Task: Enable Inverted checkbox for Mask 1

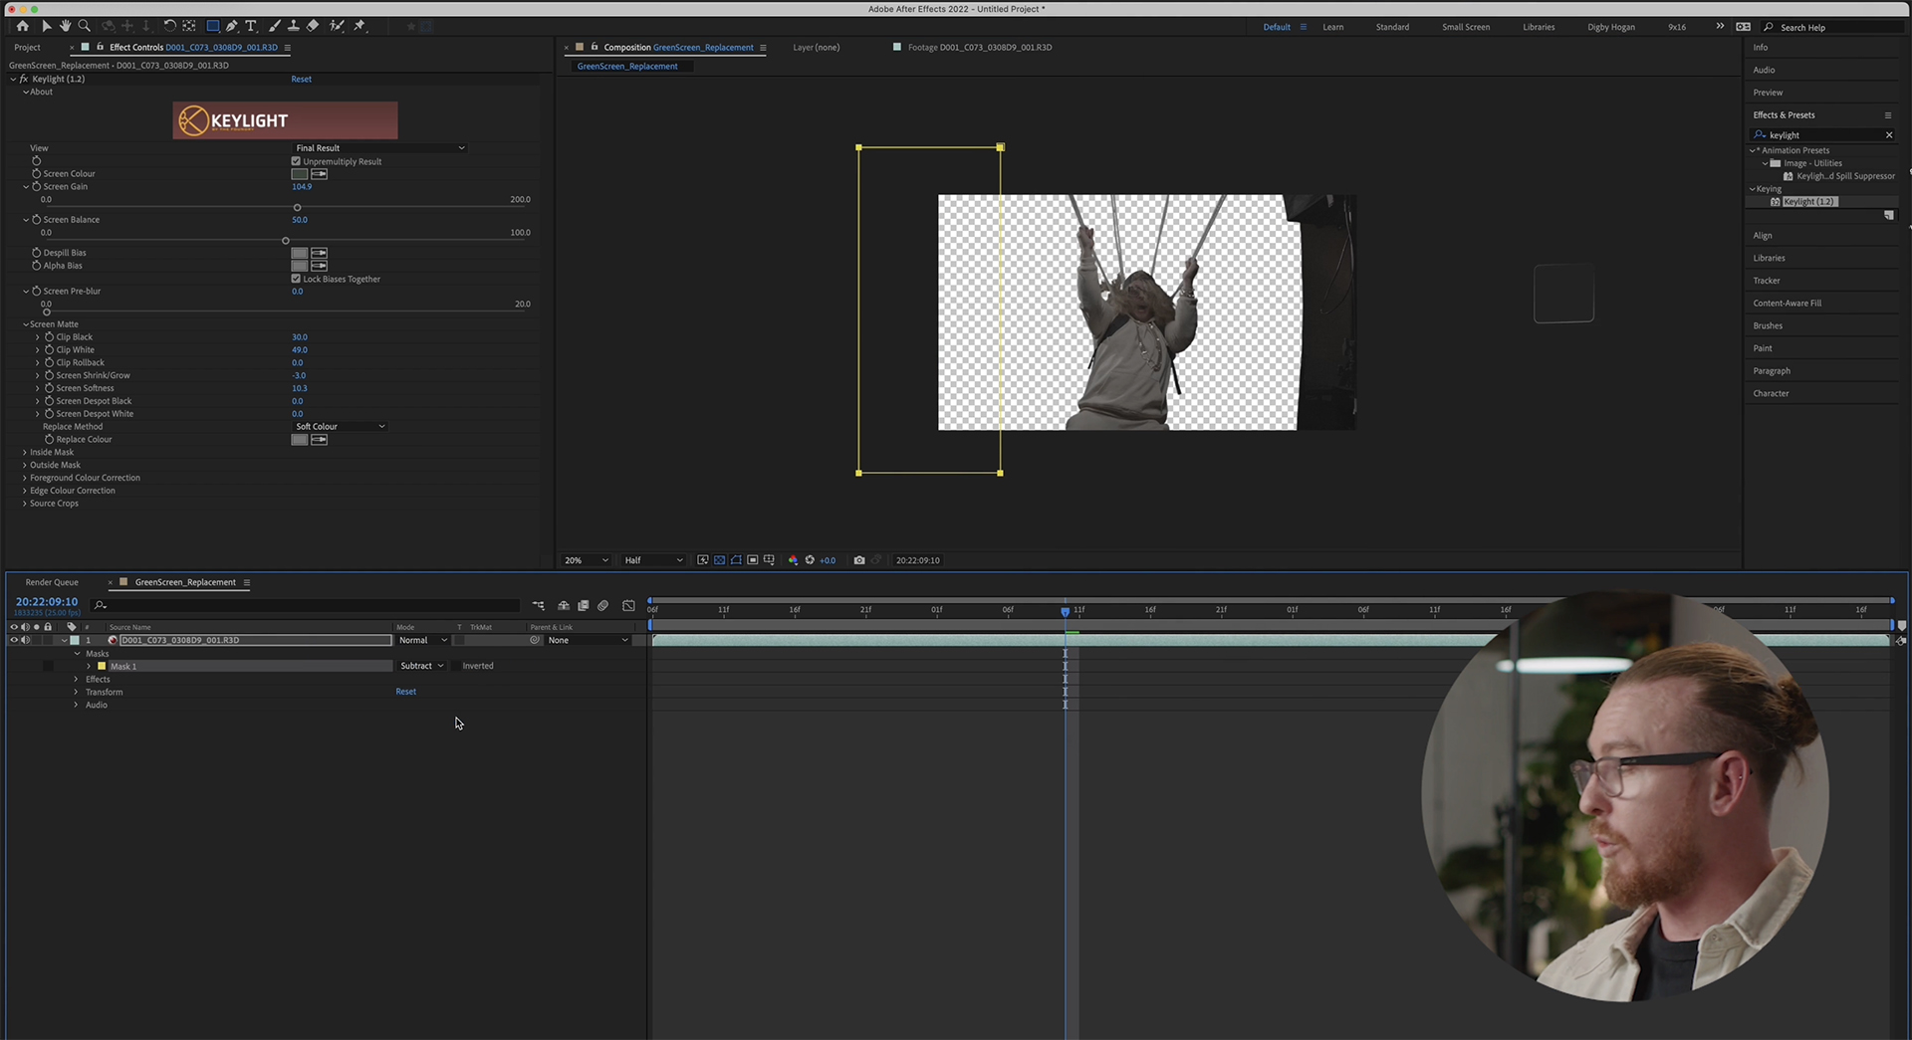Action: point(456,666)
